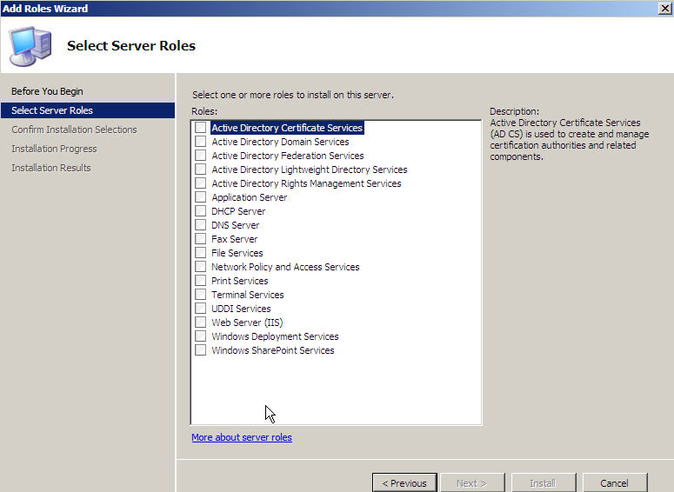Click the server computer icon in header
The image size is (674, 492).
(30, 46)
